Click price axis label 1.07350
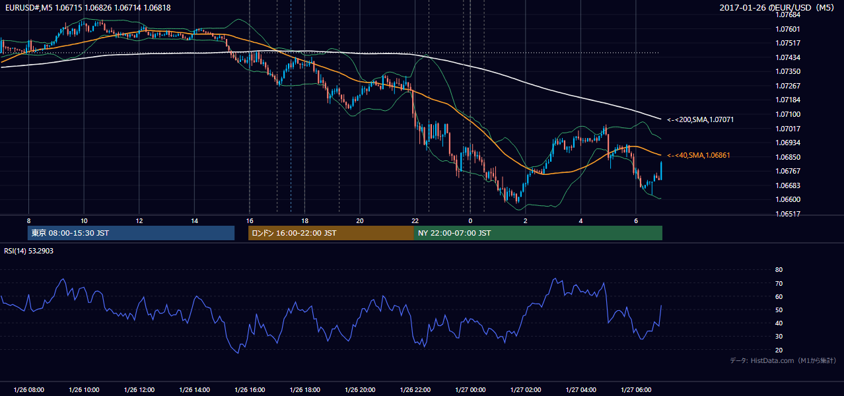 pos(788,71)
